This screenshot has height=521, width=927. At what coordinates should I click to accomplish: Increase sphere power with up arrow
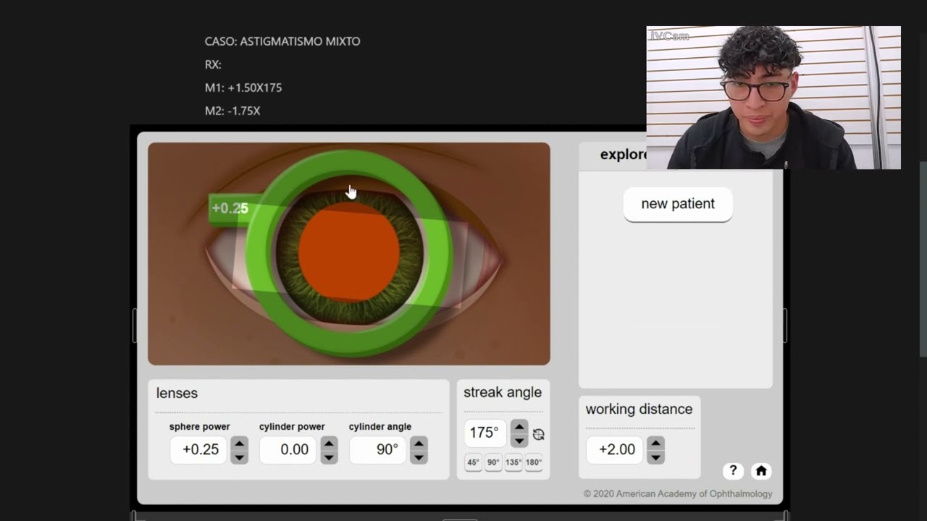pos(239,443)
